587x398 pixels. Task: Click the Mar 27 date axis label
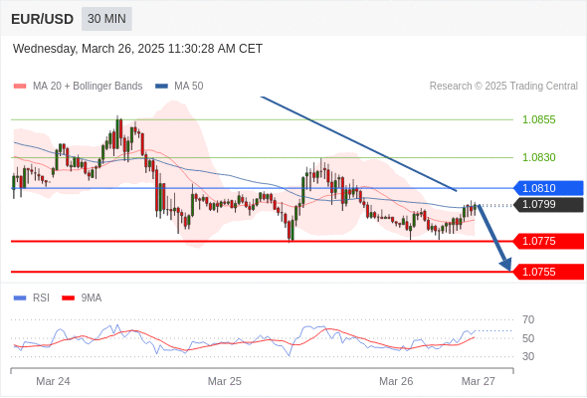click(x=479, y=381)
